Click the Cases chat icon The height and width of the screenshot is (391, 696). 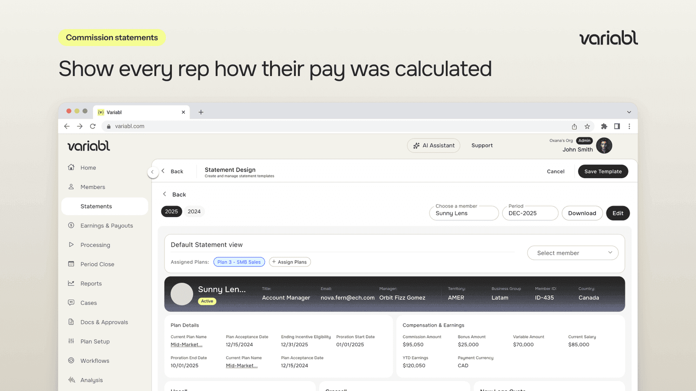coord(71,303)
